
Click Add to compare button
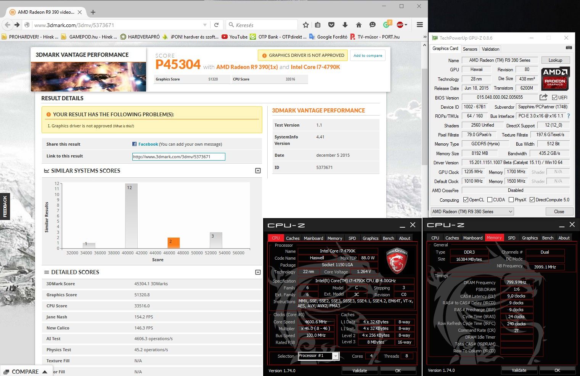coord(368,55)
